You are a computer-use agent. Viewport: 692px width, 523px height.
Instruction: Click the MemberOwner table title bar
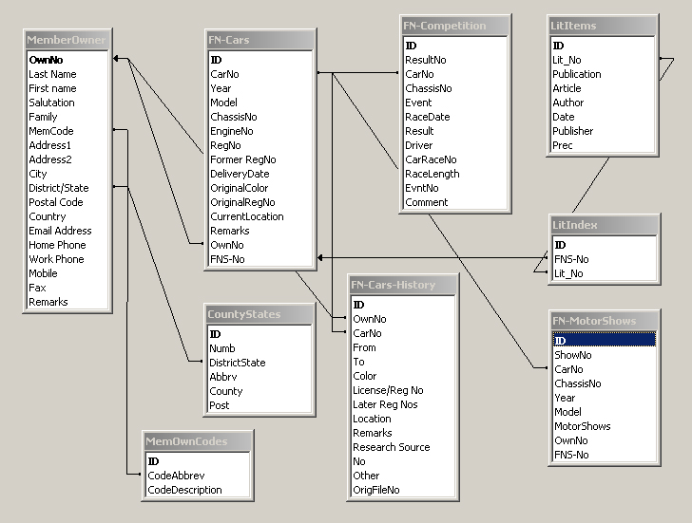(x=67, y=40)
